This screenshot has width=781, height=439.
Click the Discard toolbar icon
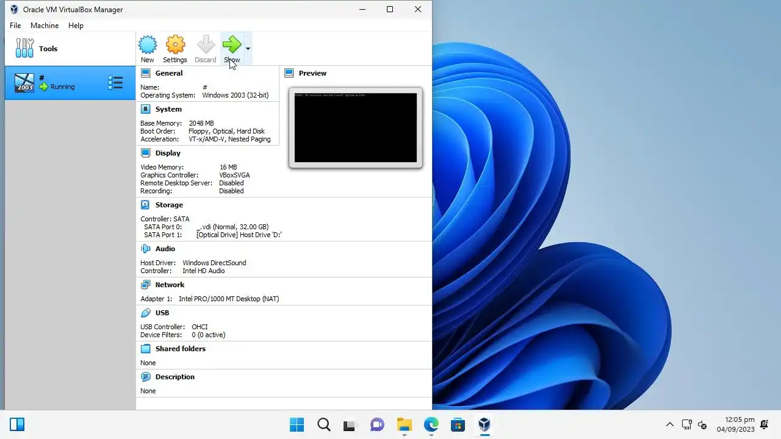pos(206,45)
